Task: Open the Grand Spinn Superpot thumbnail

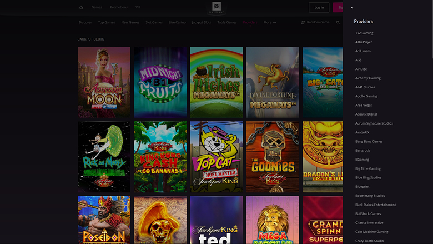Action: 323,220
